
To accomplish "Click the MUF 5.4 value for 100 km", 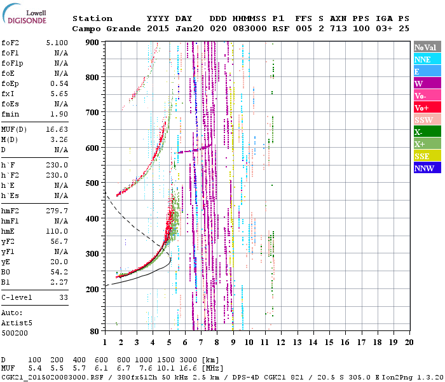I will [34, 369].
